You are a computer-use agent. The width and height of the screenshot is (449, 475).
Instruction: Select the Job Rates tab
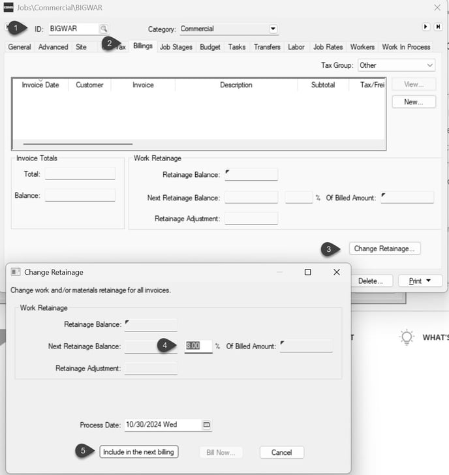click(328, 47)
